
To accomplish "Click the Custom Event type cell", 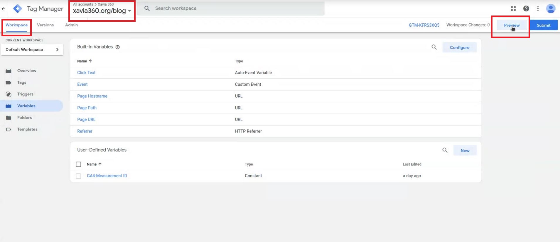I will pos(248,84).
